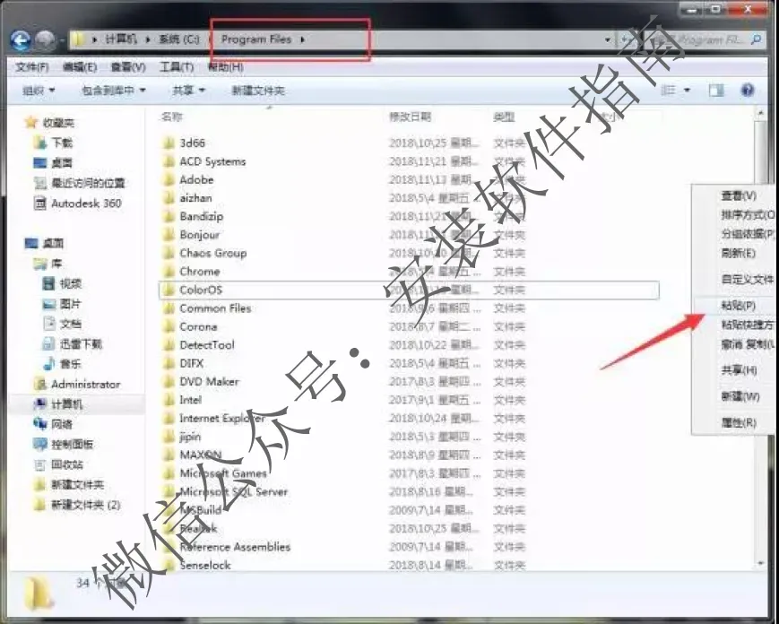The height and width of the screenshot is (624, 779).
Task: Open the 组织 toolbar dropdown
Action: 39,91
